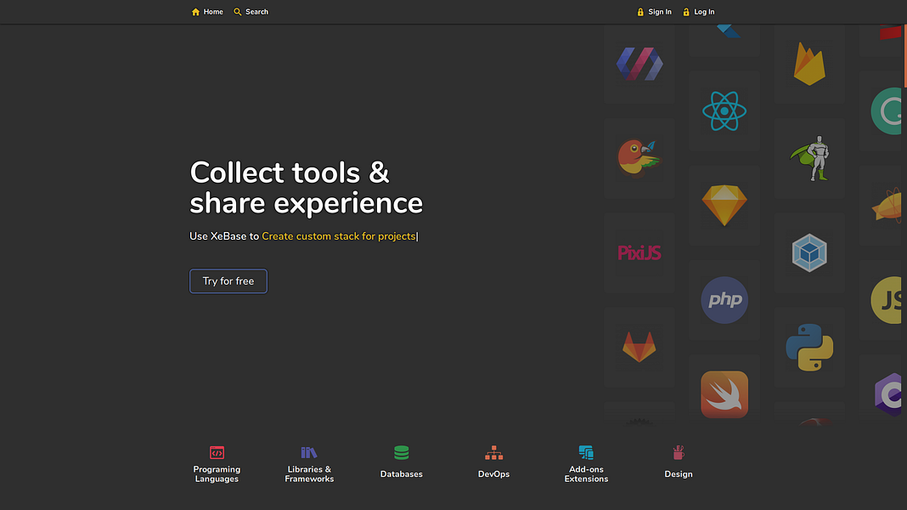Select the Swift bird logo
Screen dimensions: 907x510
[x=724, y=394]
